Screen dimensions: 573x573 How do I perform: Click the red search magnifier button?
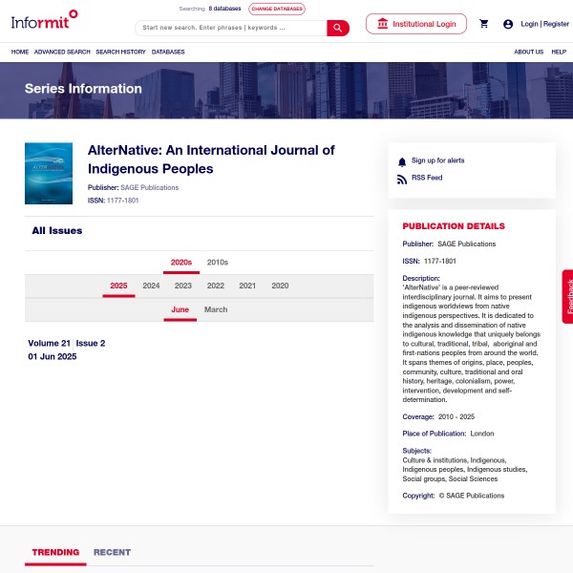click(338, 28)
